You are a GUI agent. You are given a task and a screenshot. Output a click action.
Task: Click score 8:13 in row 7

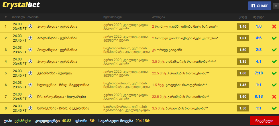pyautogui.click(x=259, y=97)
